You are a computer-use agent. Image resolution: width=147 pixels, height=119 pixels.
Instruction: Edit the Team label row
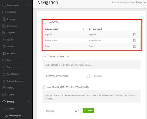click(135, 46)
